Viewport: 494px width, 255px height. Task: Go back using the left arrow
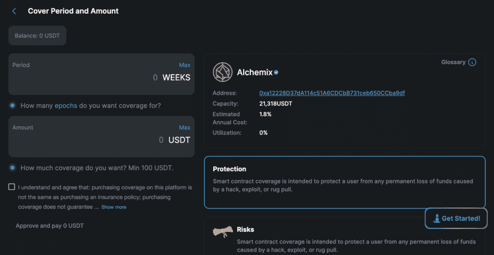coord(14,11)
